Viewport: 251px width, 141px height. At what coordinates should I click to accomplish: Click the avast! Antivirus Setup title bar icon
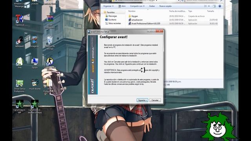pyautogui.click(x=89, y=32)
